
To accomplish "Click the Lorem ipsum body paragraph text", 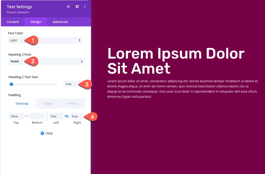I will point(182,89).
